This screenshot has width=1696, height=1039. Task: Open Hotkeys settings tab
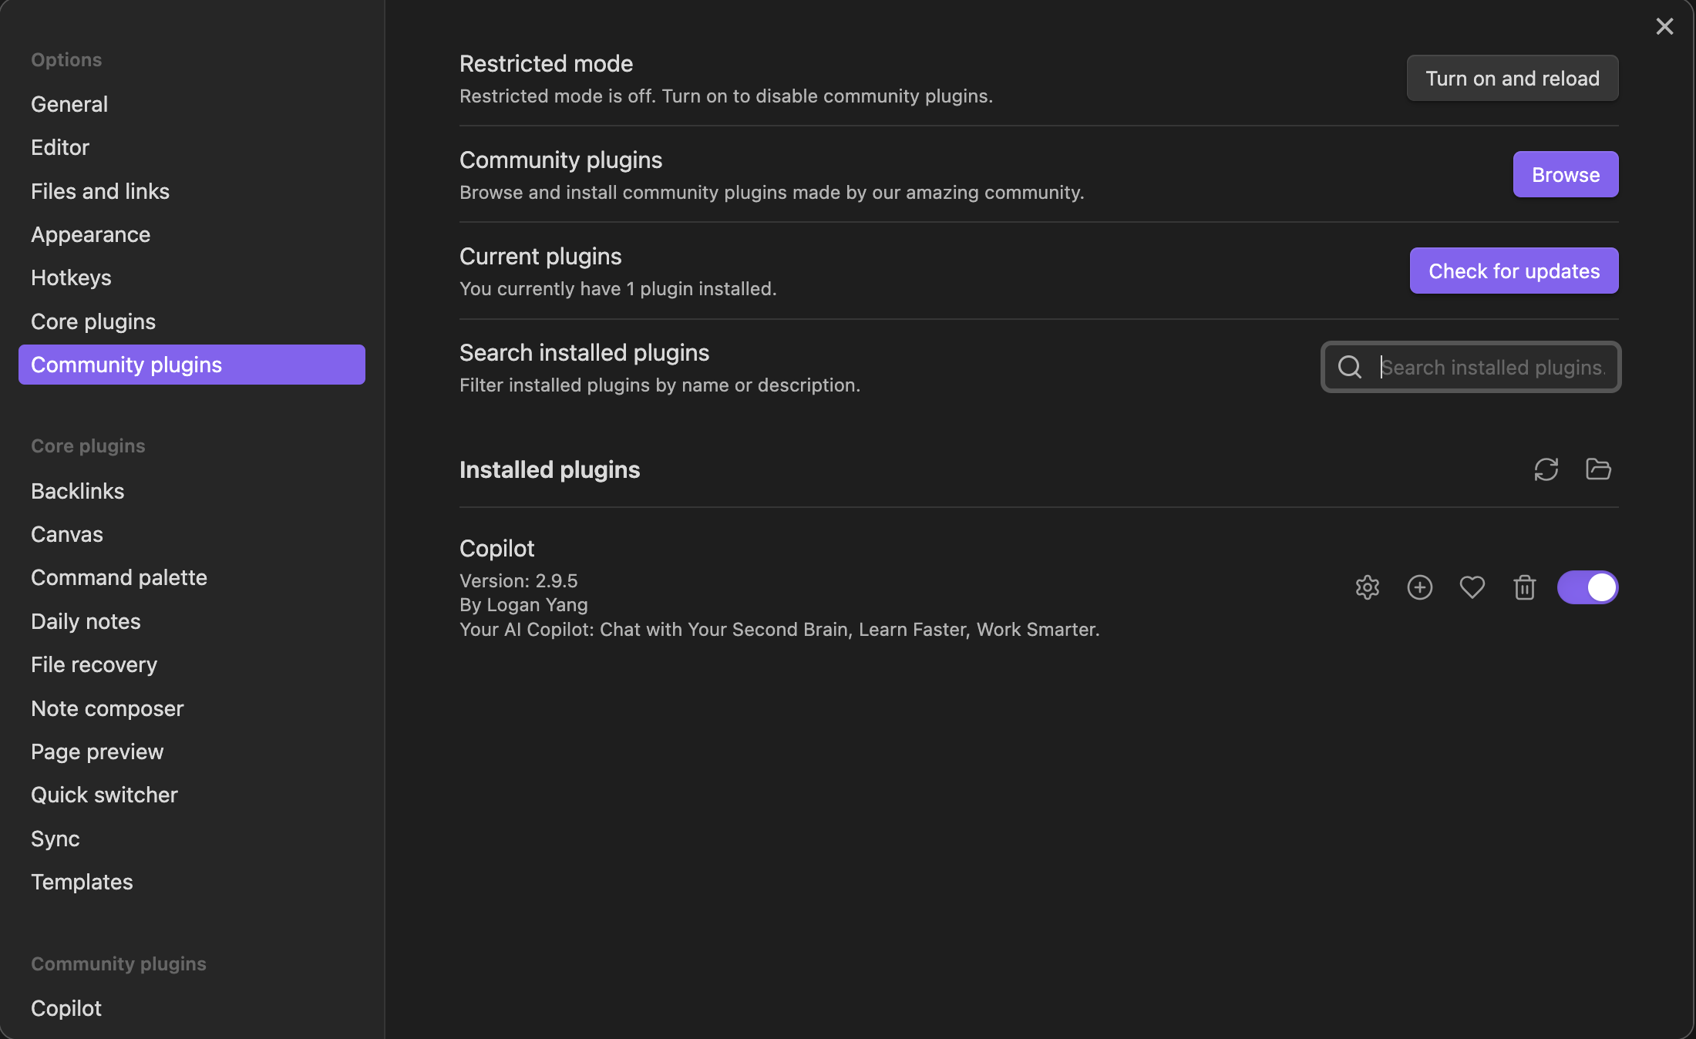click(191, 277)
